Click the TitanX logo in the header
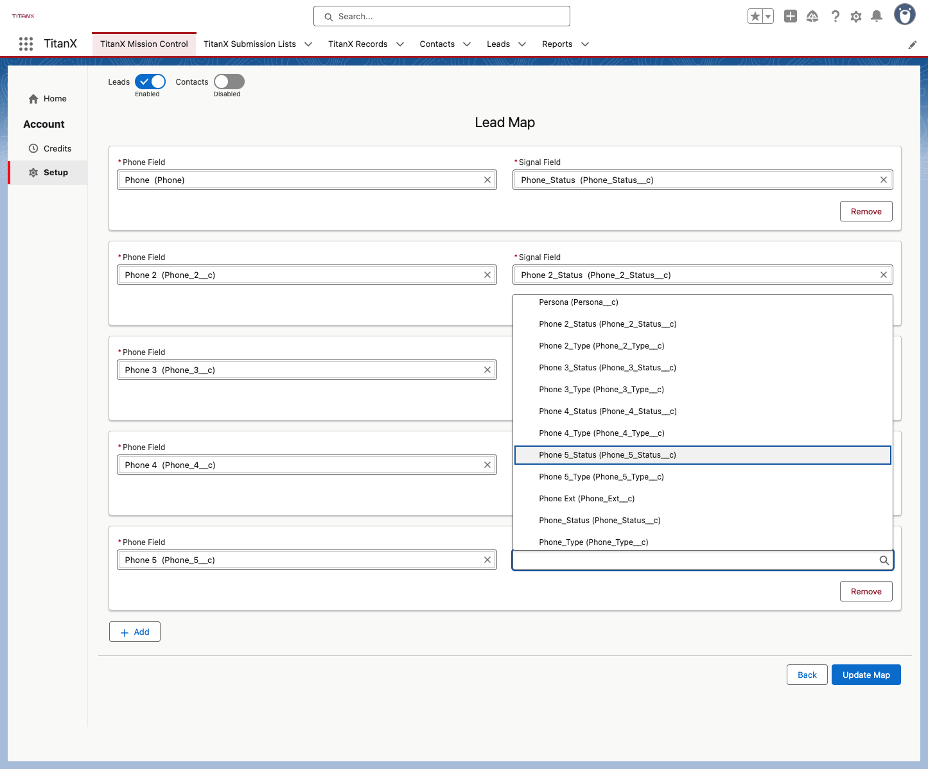928x769 pixels. [x=23, y=16]
